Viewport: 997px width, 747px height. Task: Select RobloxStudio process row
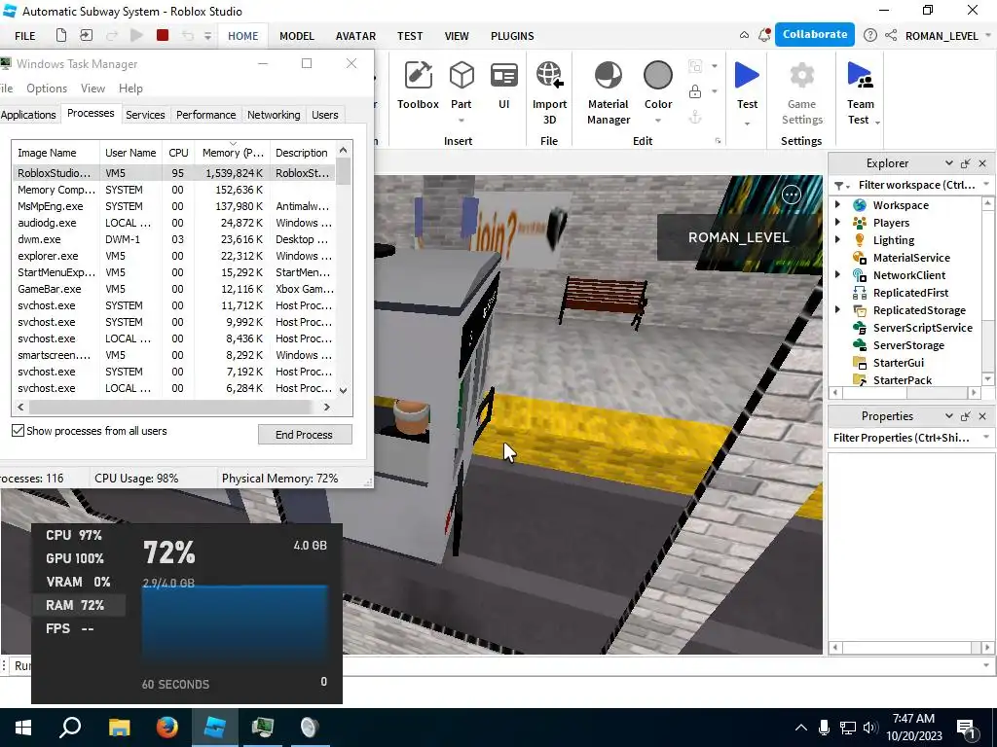[x=173, y=173]
